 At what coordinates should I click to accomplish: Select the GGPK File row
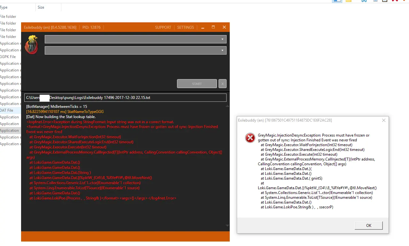point(8,57)
